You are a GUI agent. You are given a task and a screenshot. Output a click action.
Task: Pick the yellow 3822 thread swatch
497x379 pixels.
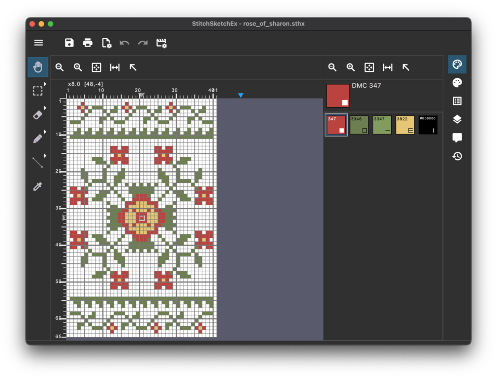[405, 125]
